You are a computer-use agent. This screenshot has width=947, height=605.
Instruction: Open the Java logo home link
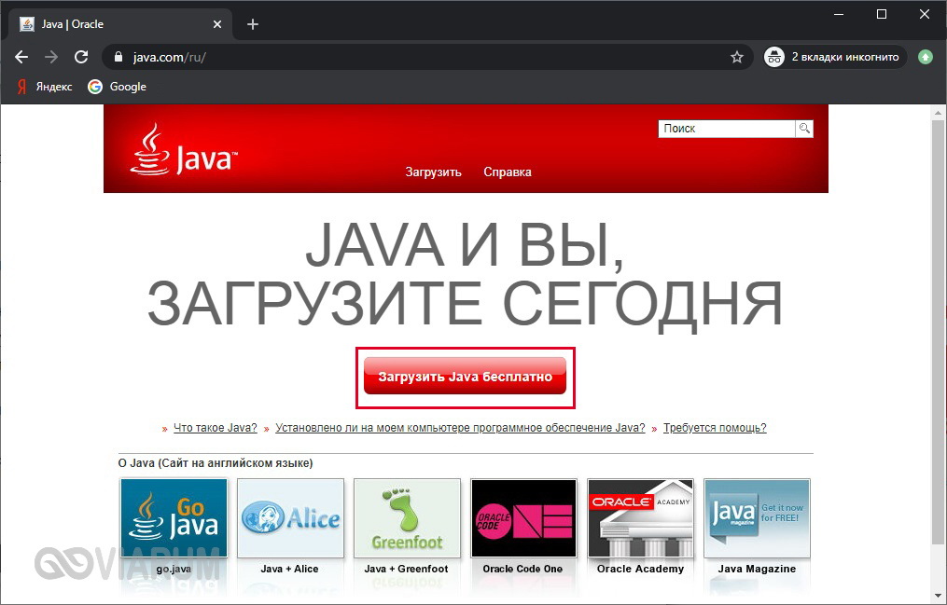[x=184, y=150]
